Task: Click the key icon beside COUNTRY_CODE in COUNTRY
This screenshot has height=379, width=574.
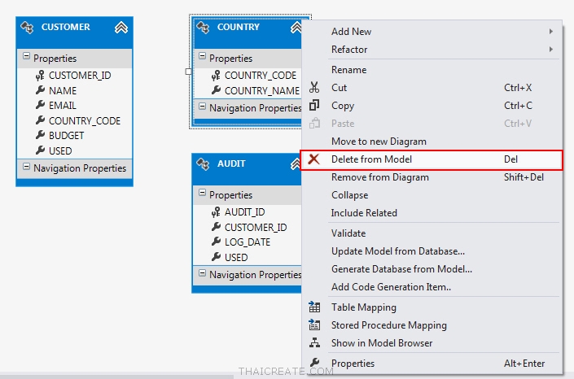Action: tap(216, 76)
